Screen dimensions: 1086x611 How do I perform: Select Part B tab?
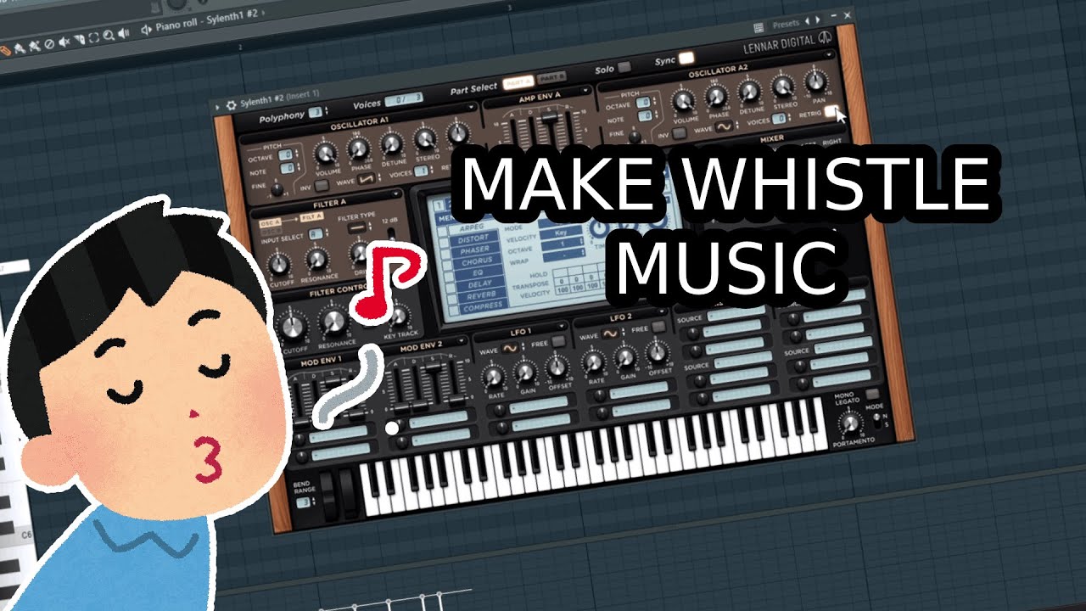[551, 78]
